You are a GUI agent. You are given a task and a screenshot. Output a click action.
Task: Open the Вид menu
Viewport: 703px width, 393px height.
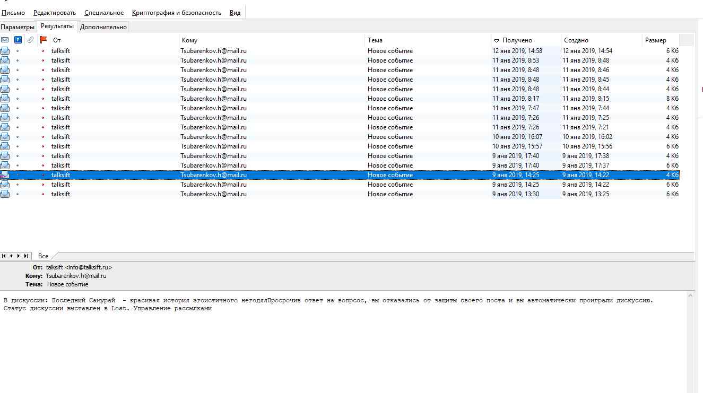[235, 13]
